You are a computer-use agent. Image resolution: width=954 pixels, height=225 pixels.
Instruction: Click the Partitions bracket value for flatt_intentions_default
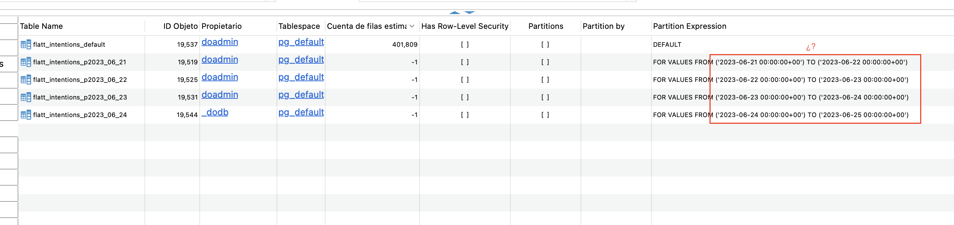tap(545, 44)
